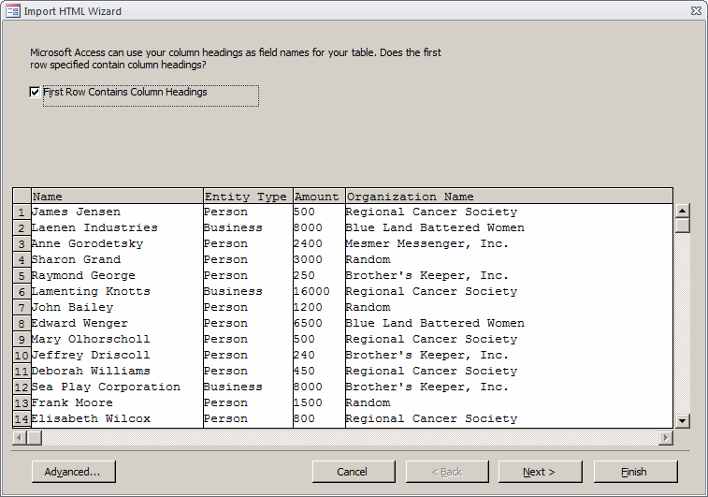Click the cell Elisabeth Wilcox

[117, 418]
